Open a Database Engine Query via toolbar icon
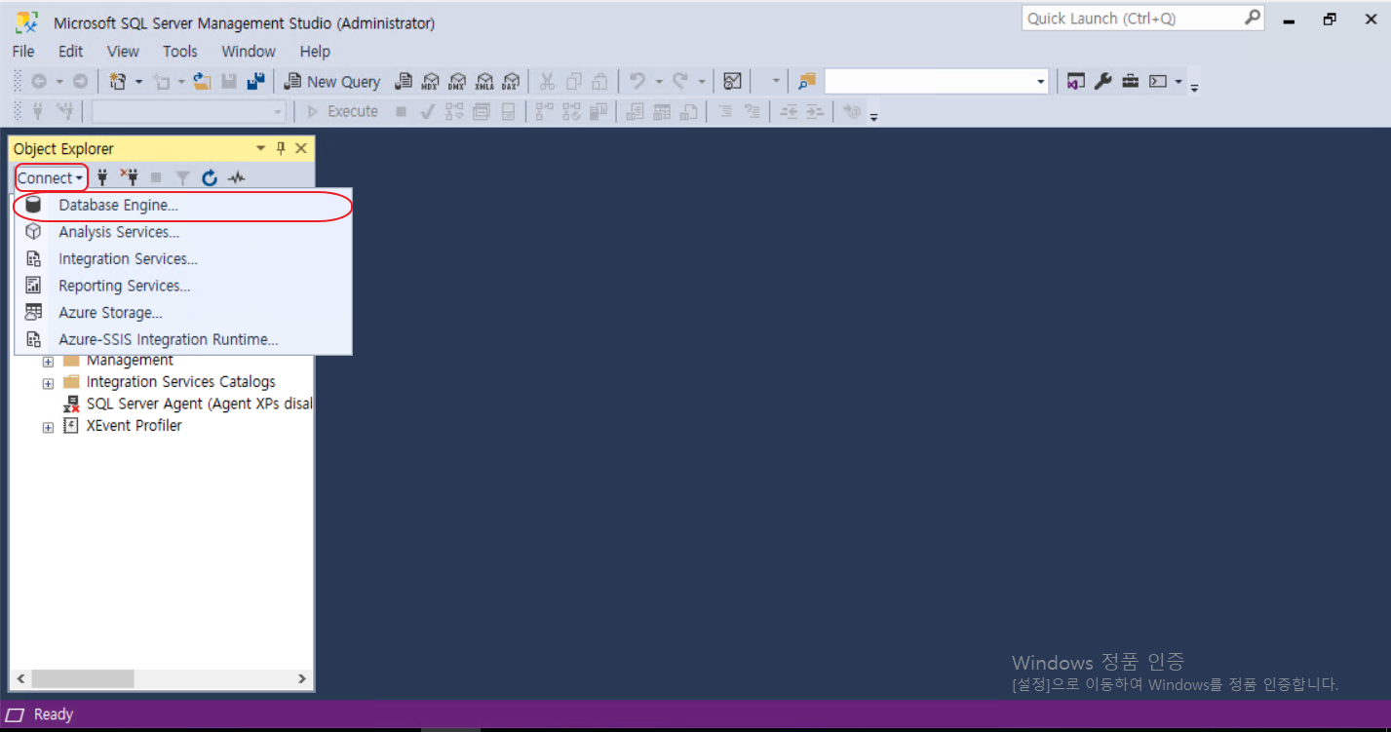Image resolution: width=1391 pixels, height=732 pixels. click(x=403, y=82)
